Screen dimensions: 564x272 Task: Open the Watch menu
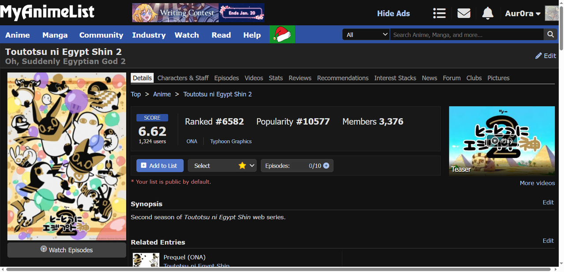point(187,35)
